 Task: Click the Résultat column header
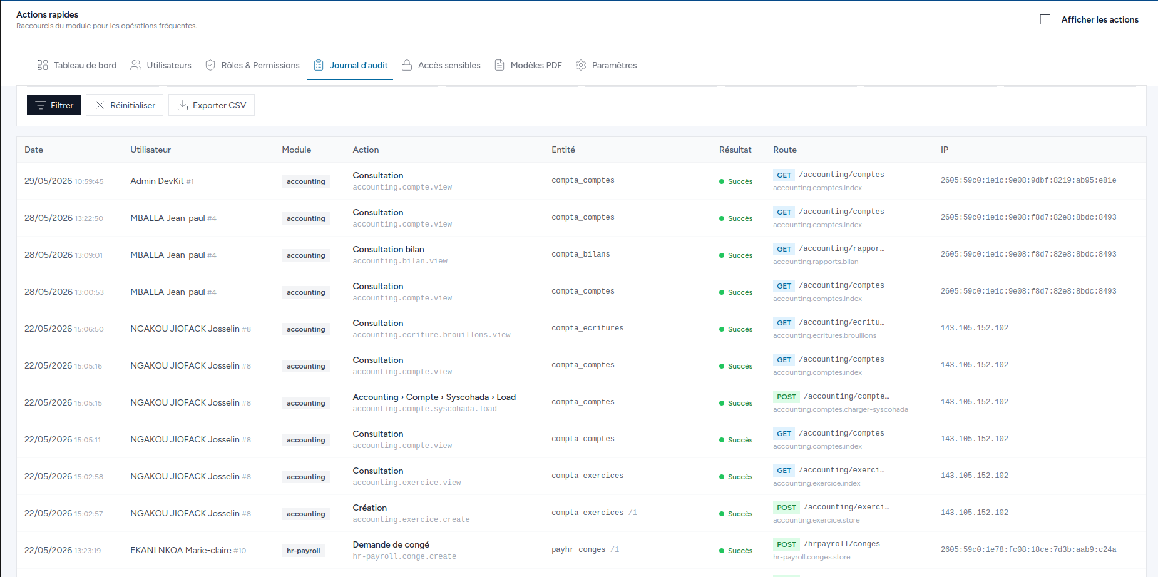pyautogui.click(x=735, y=150)
